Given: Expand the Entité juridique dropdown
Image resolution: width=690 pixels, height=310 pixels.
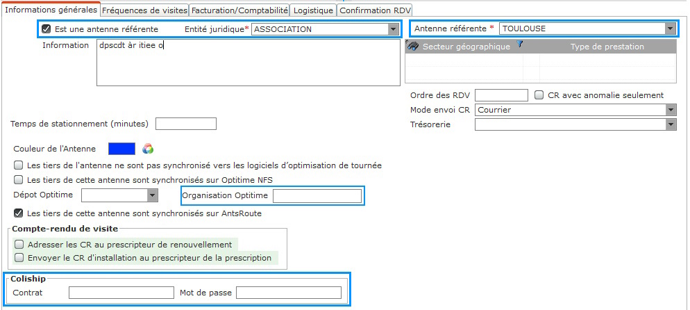Looking at the screenshot, I should [393, 29].
